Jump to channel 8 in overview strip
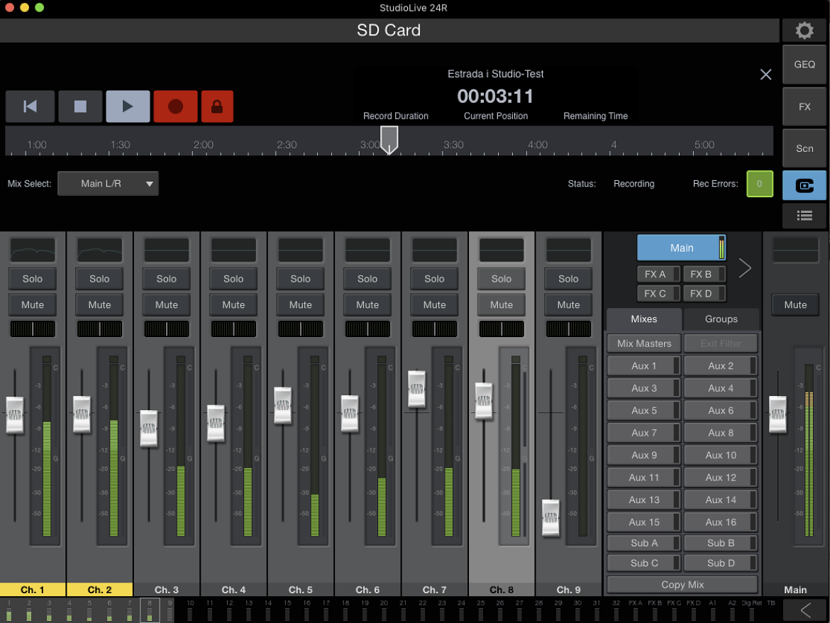Screen dimensions: 830x623 150,610
